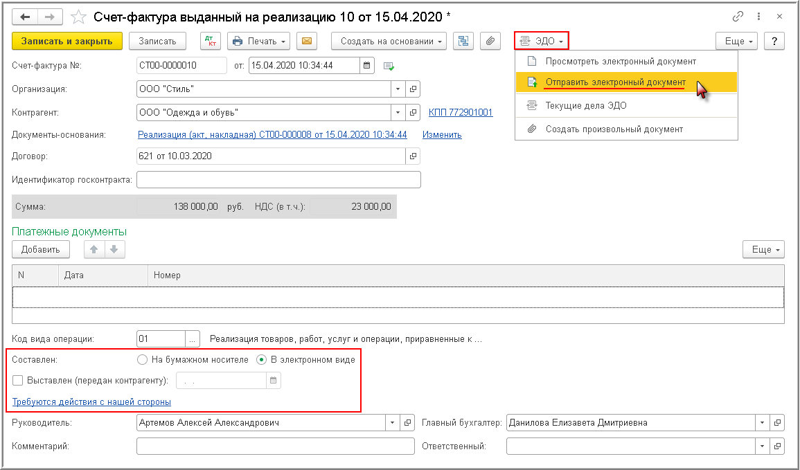This screenshot has height=470, width=800.
Task: Open link 'Требуются действия с нашей стороны'
Action: [x=91, y=401]
